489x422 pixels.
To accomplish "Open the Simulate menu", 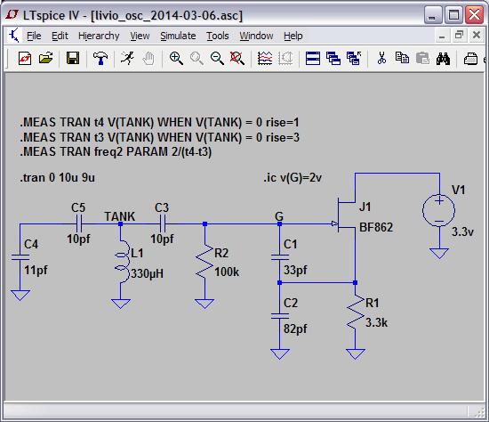I will [178, 36].
